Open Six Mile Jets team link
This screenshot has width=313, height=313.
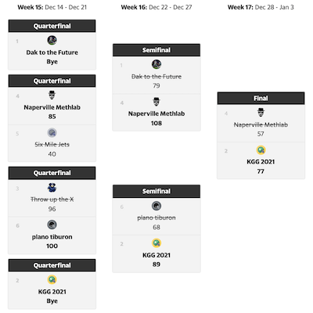pos(52,145)
